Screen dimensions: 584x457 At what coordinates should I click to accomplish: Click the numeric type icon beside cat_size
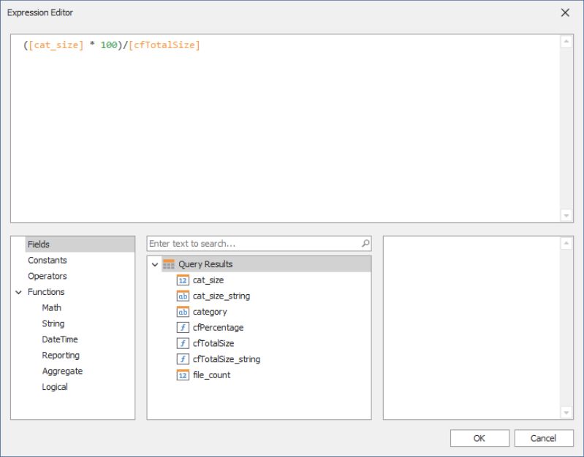click(183, 280)
